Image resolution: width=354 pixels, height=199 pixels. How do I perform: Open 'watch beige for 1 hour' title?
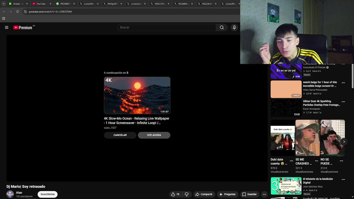pyautogui.click(x=320, y=84)
